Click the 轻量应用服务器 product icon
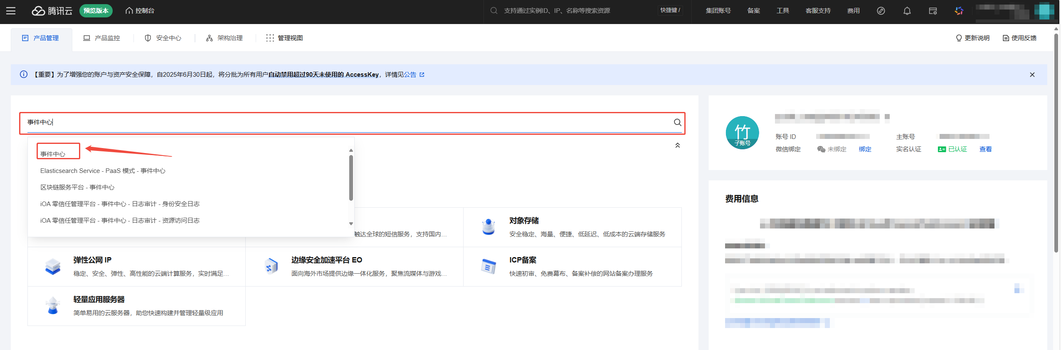Viewport: 1061px width, 350px height. pos(53,306)
